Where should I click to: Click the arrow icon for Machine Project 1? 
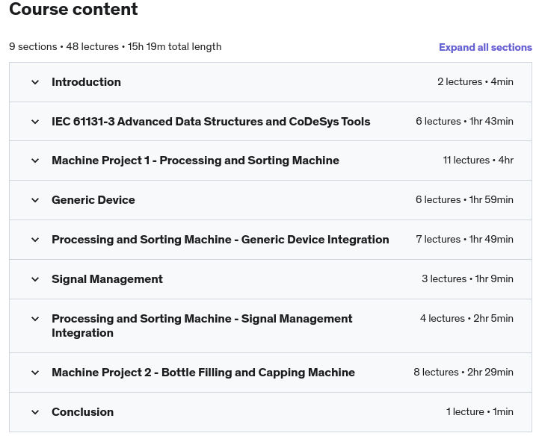pos(35,161)
